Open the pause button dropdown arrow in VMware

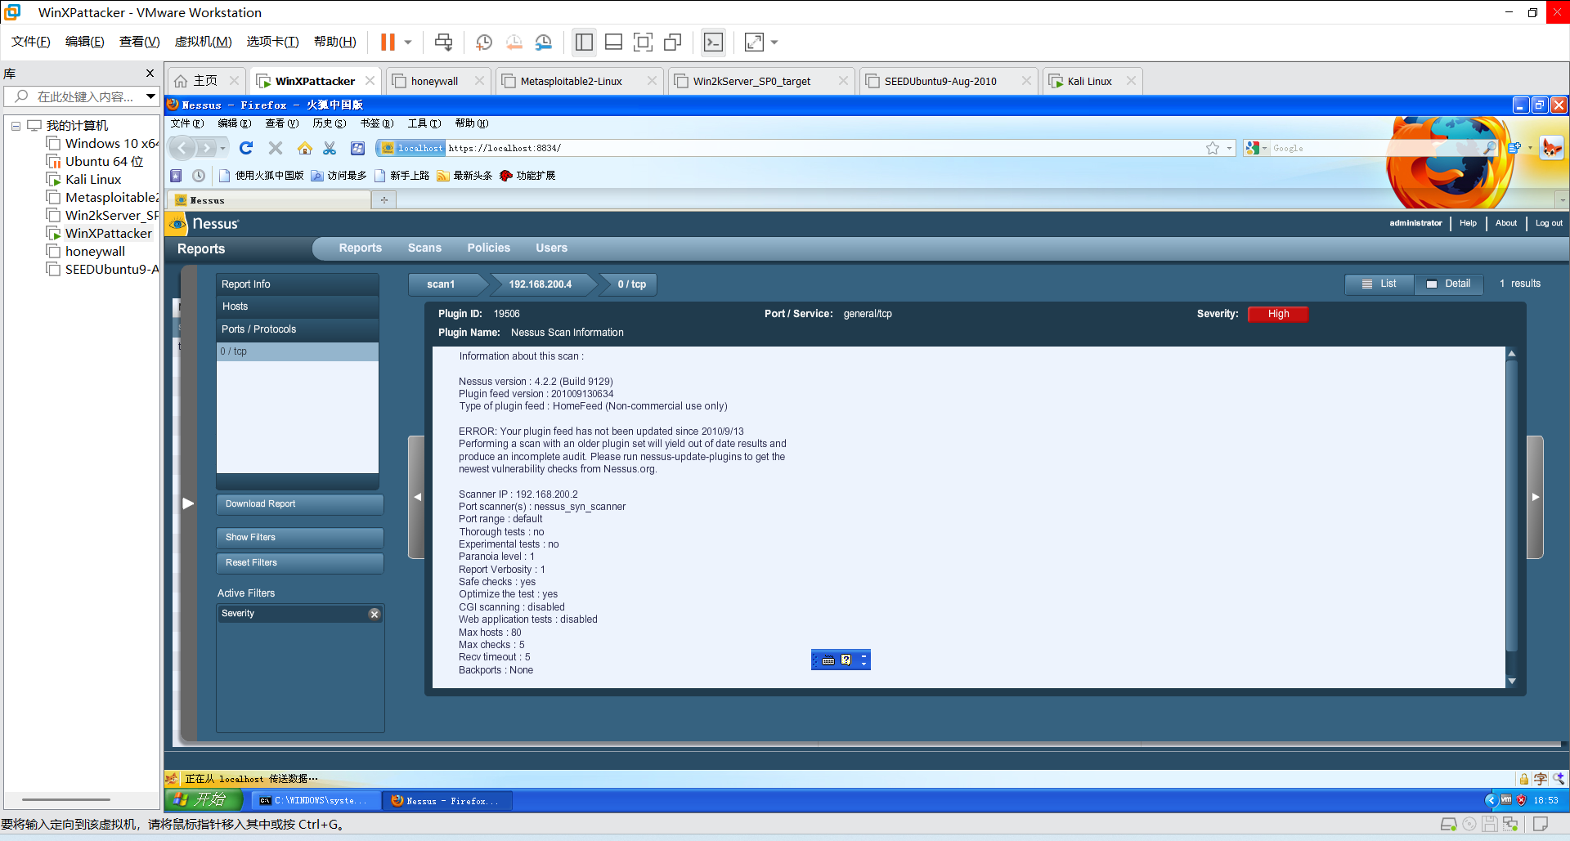tap(408, 42)
